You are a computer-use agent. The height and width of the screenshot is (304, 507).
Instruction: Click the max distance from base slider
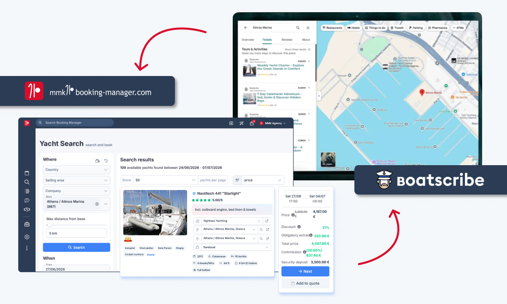[49, 224]
